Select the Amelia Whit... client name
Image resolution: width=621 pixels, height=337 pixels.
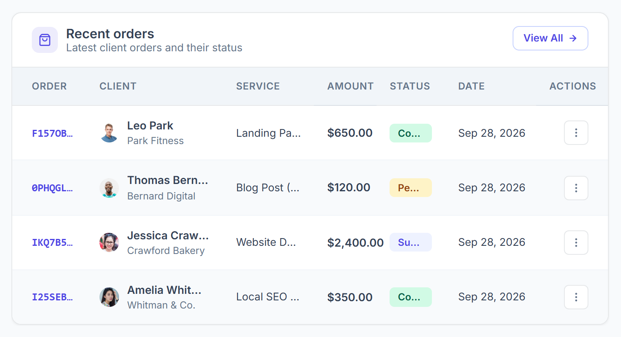(164, 290)
